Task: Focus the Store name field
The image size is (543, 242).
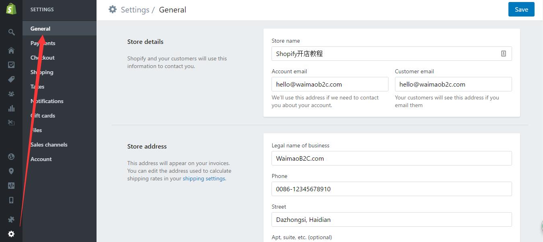Action: pyautogui.click(x=391, y=54)
